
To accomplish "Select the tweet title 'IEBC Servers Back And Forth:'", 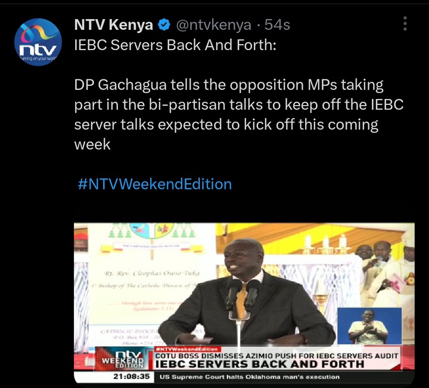I will [x=175, y=45].
